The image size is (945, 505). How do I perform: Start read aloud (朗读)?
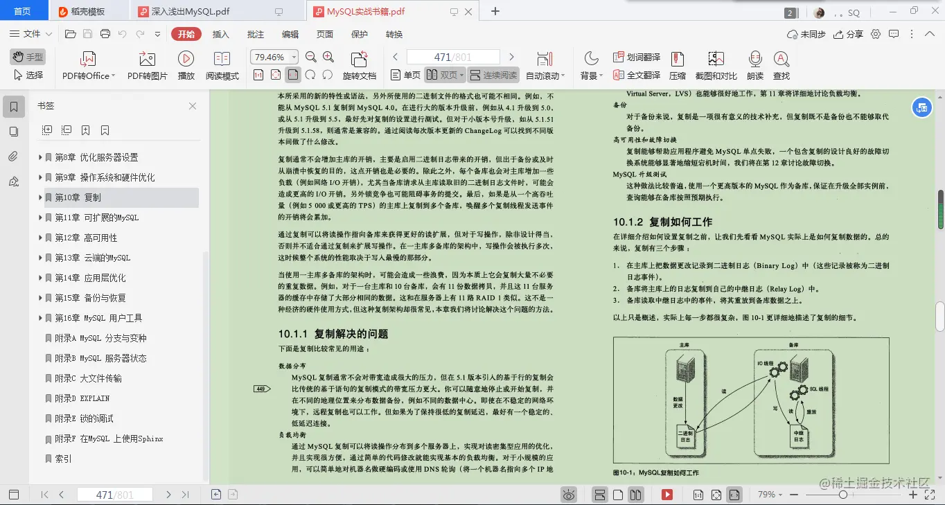[755, 66]
